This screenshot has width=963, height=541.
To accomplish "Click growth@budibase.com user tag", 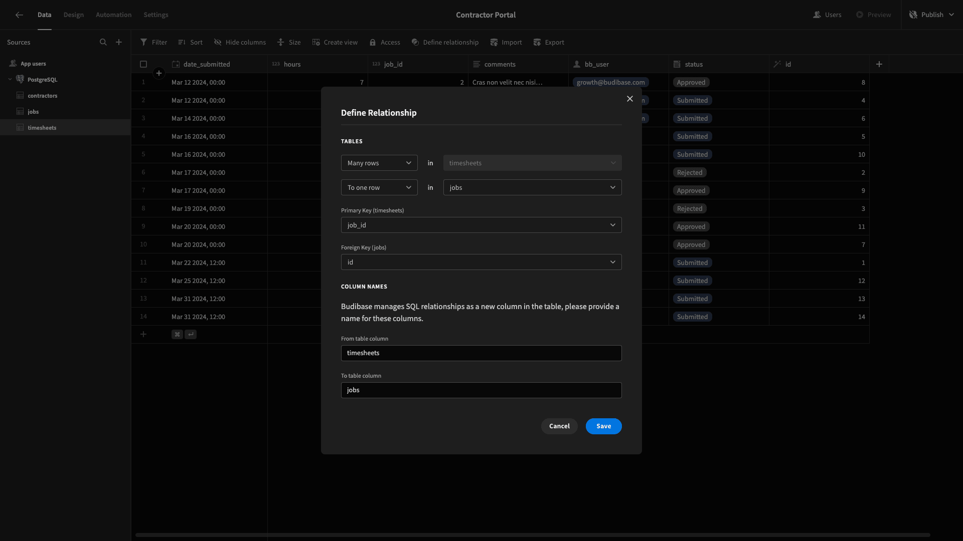I will pos(611,82).
